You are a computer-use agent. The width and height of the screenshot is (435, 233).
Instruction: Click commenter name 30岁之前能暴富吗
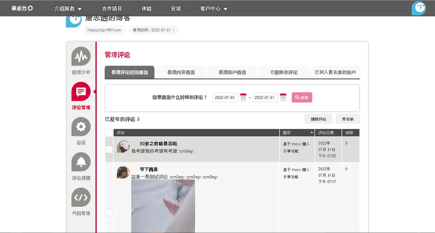[x=158, y=144]
